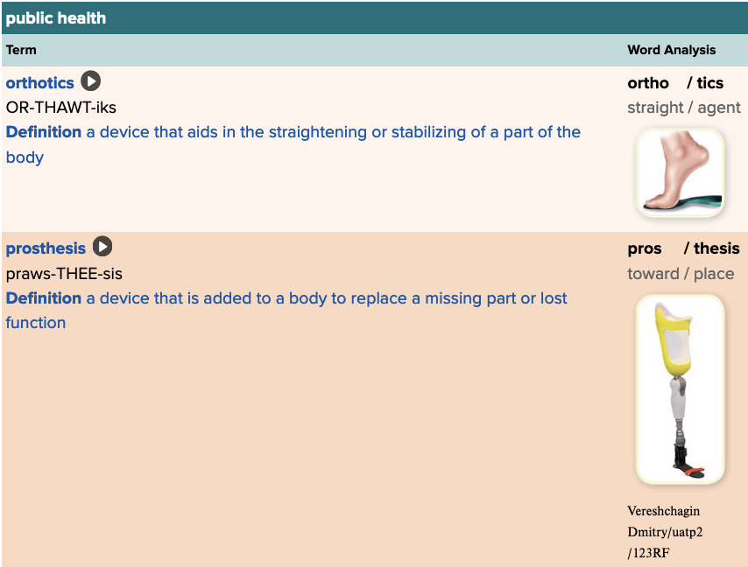Click the 'tics' word part
The height and width of the screenshot is (567, 748).
(710, 83)
